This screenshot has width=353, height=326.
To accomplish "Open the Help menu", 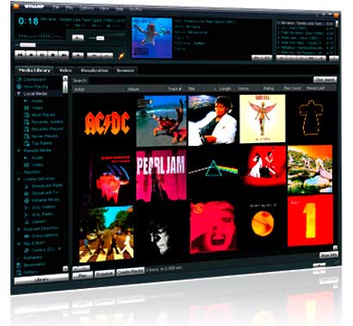I will pyautogui.click(x=120, y=9).
